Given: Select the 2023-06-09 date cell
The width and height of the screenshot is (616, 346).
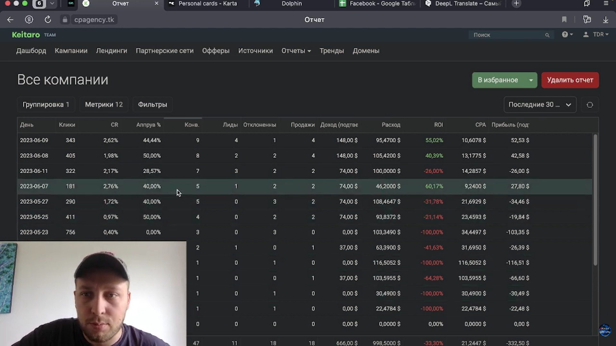Looking at the screenshot, I should click(34, 140).
